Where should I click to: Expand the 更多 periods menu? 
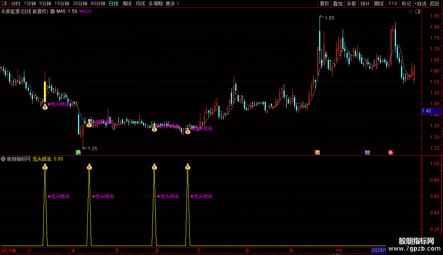[172, 4]
